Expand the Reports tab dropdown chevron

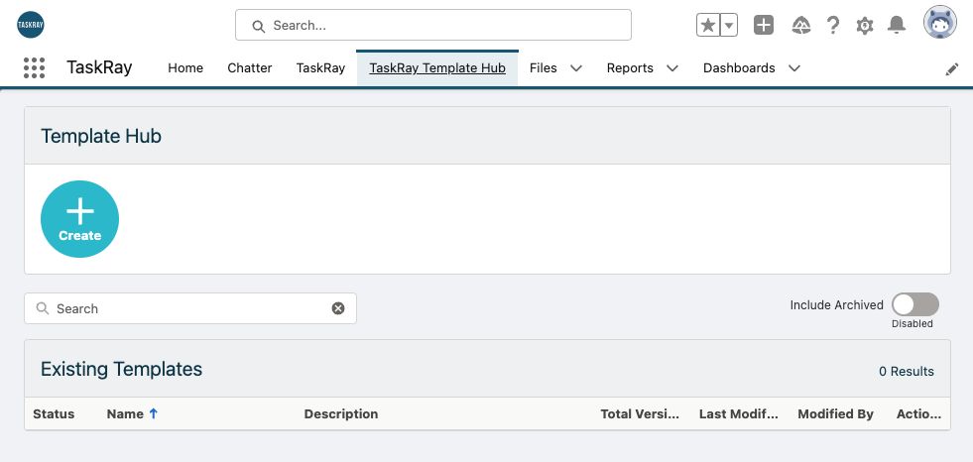pos(672,68)
